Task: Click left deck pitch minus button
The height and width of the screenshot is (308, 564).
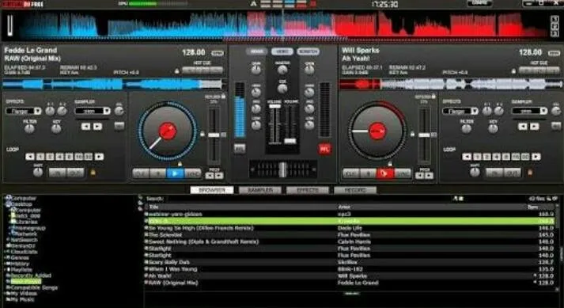Action: coord(210,176)
